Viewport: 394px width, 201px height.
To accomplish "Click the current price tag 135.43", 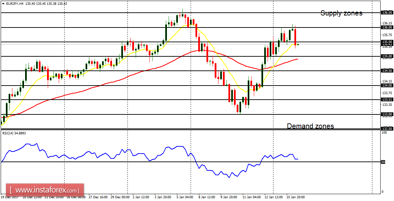I will pos(386,45).
